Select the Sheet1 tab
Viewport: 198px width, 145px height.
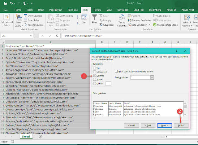[x=26, y=137]
